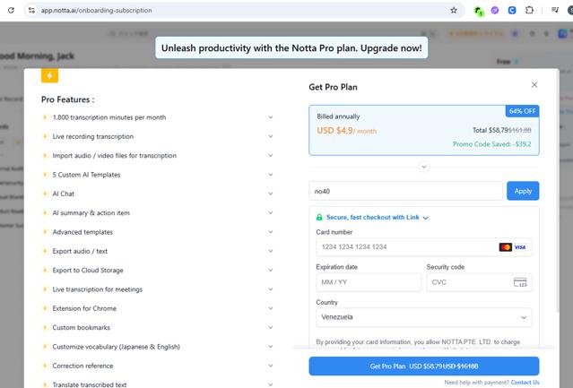Click the card icon in Security code field
Screen dimensions: 573x388
click(520, 282)
